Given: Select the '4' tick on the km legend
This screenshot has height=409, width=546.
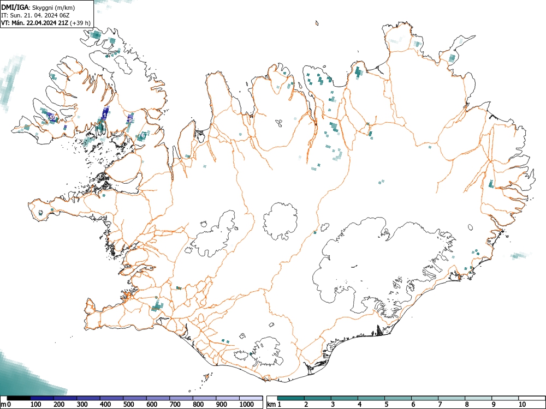Looking at the screenshot, I should (x=360, y=404).
